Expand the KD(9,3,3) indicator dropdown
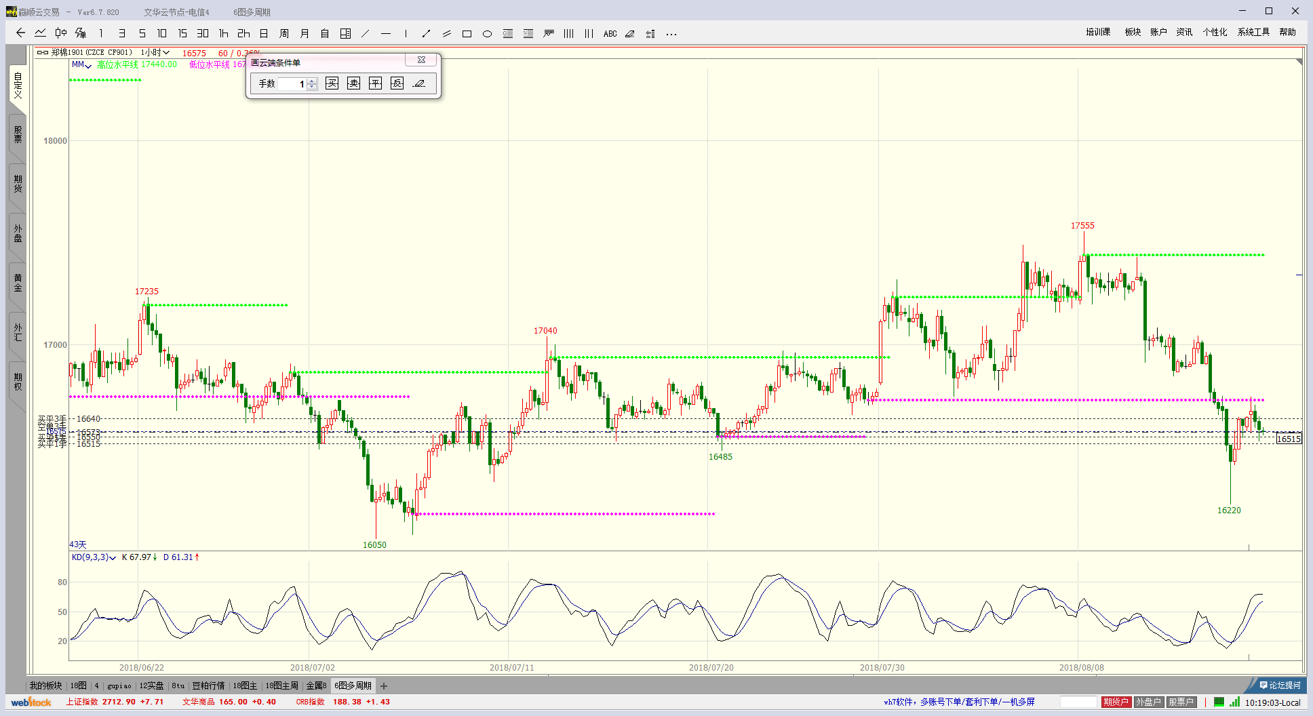 [x=94, y=557]
